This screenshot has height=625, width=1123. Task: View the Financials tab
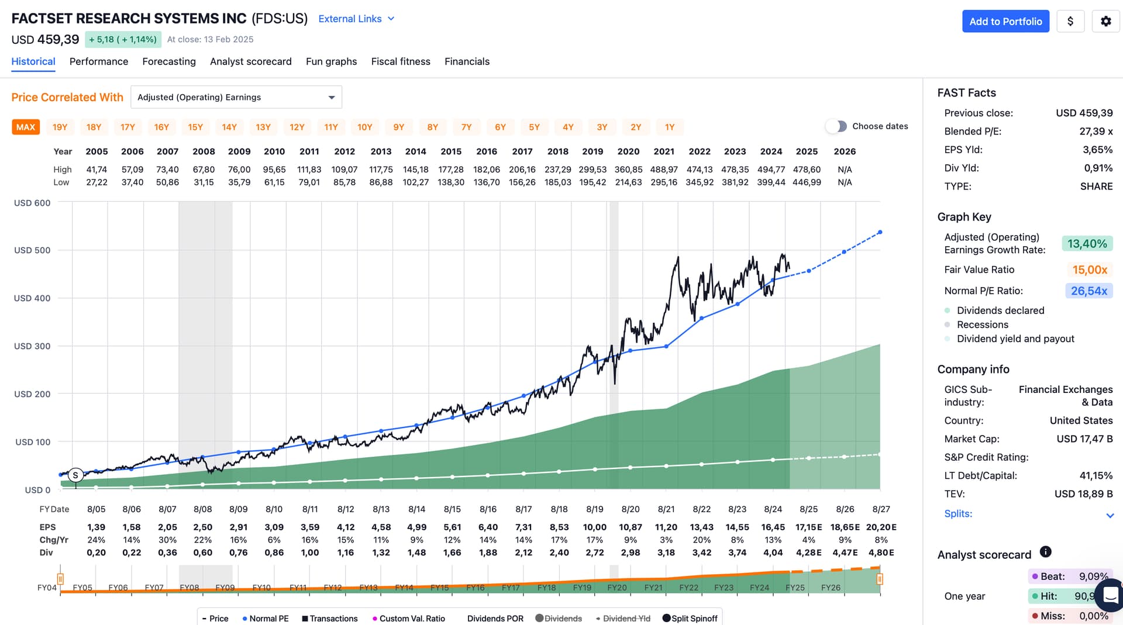pos(467,61)
